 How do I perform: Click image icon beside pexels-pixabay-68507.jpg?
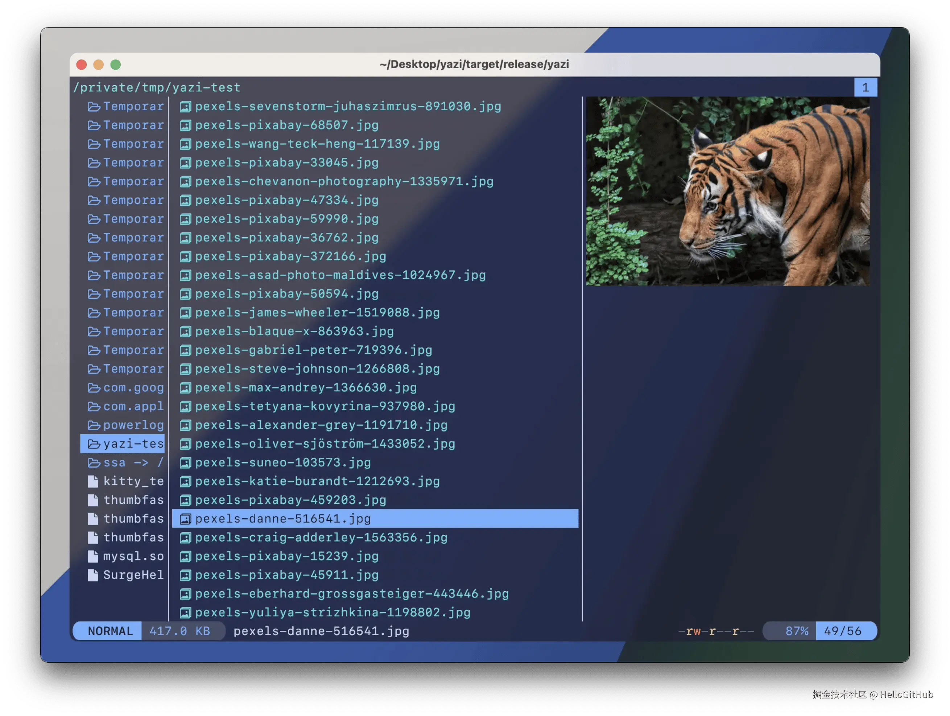pyautogui.click(x=185, y=125)
